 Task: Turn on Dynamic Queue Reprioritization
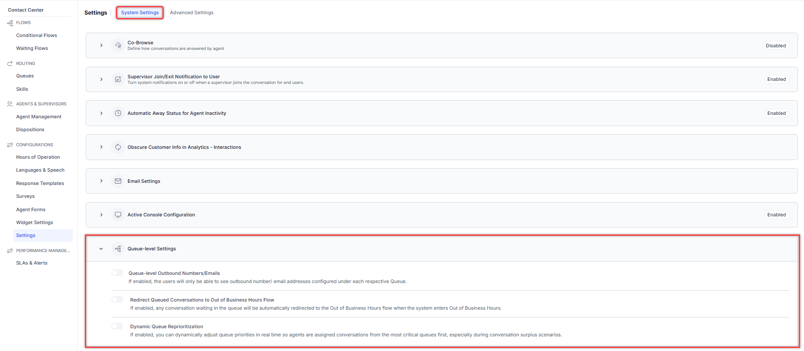[117, 326]
